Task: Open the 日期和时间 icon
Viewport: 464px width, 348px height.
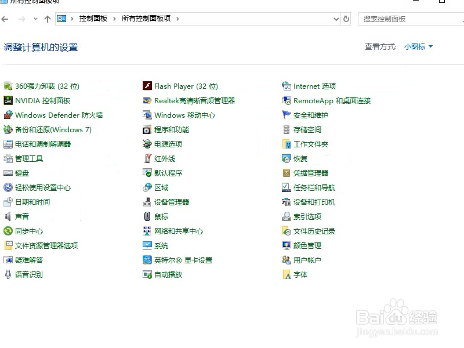Action: pyautogui.click(x=8, y=202)
